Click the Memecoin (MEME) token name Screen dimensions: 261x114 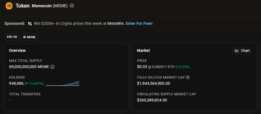(x=50, y=6)
